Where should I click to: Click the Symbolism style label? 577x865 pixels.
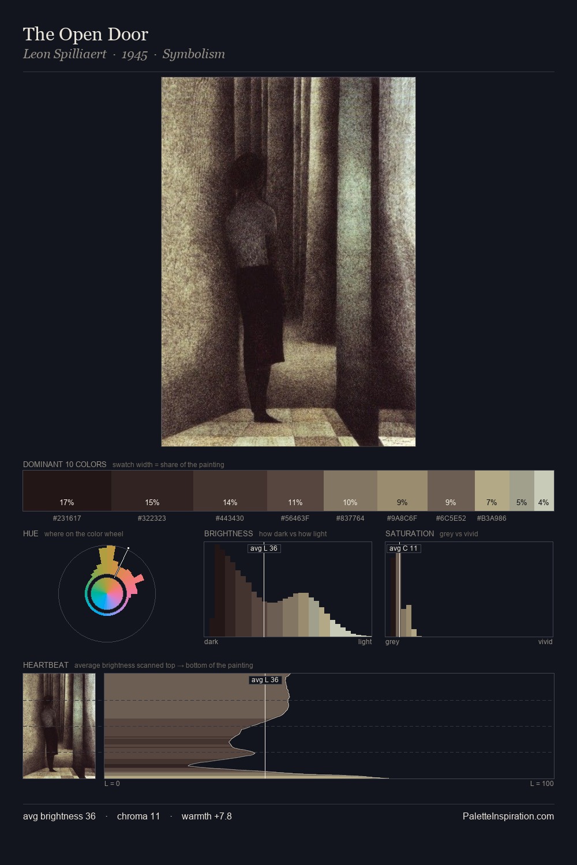click(194, 54)
